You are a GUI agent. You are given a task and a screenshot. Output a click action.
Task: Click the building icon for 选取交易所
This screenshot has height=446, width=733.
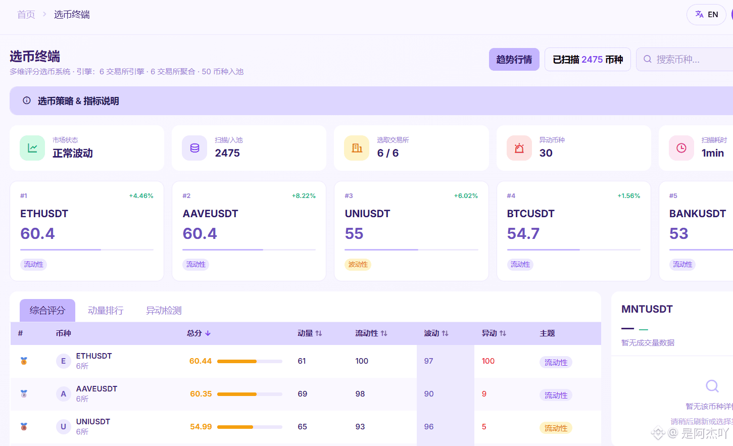pyautogui.click(x=357, y=148)
